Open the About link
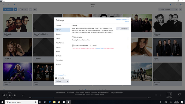 point(127,21)
